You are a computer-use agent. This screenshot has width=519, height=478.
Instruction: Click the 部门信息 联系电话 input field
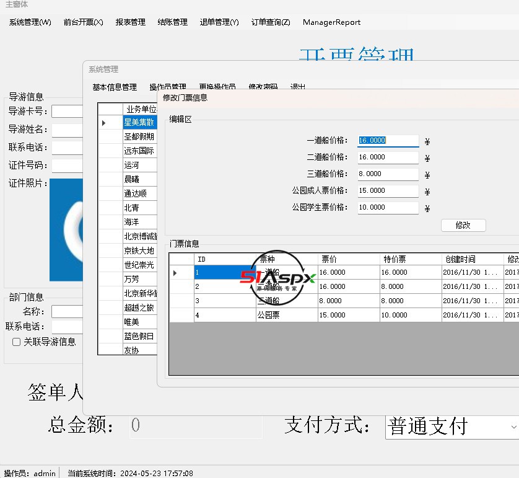pyautogui.click(x=67, y=327)
